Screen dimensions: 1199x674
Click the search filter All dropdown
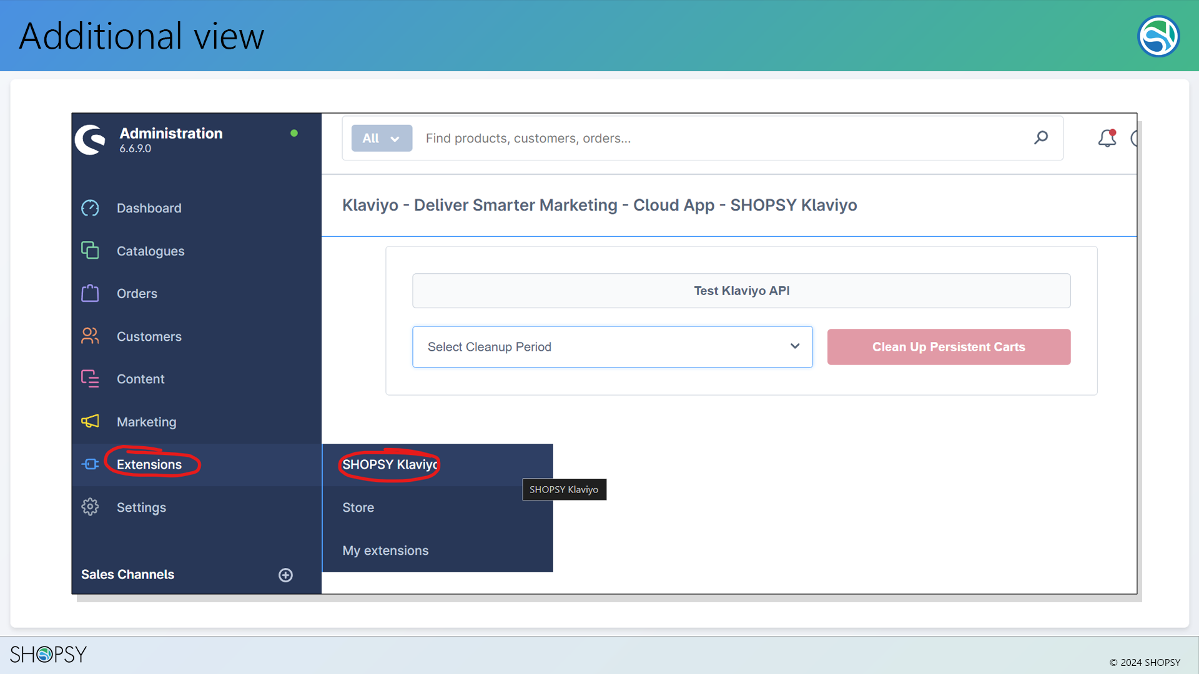point(382,137)
